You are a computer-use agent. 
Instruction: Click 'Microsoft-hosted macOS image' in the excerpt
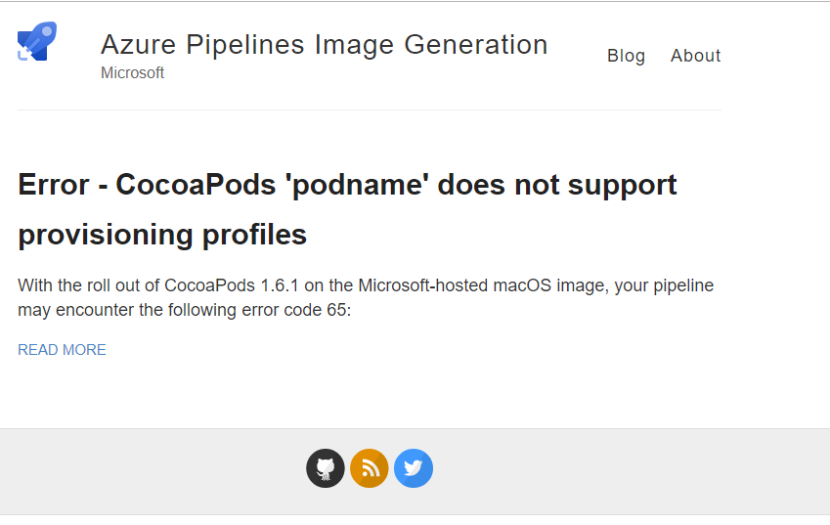(x=484, y=285)
